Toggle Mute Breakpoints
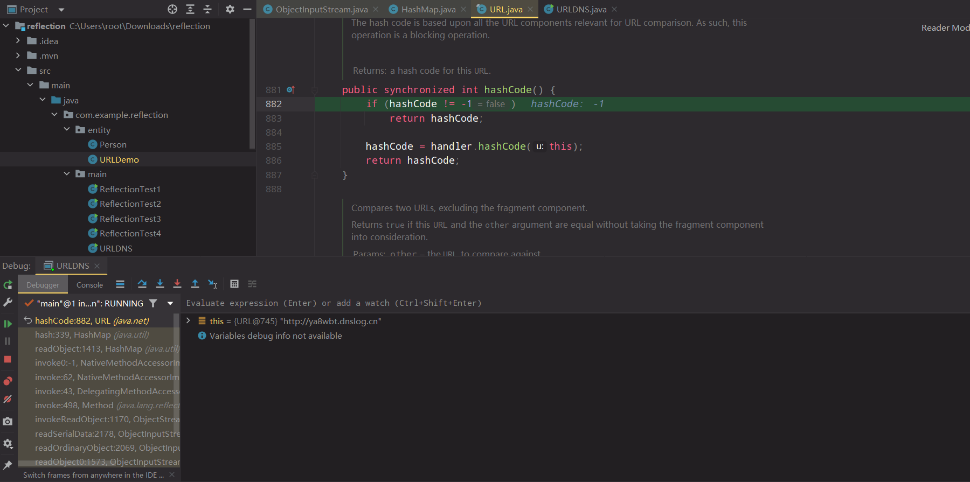 point(8,399)
